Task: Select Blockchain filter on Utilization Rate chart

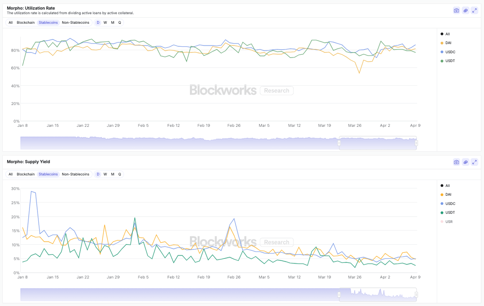Action: click(x=26, y=23)
